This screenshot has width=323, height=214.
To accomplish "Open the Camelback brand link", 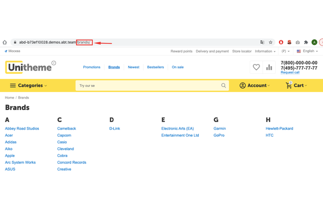I will pos(67,129).
